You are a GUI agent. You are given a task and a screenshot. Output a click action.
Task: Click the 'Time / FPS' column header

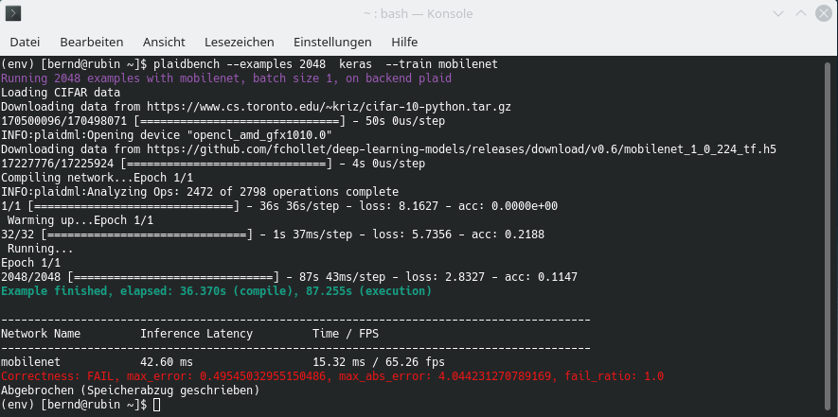click(x=346, y=334)
